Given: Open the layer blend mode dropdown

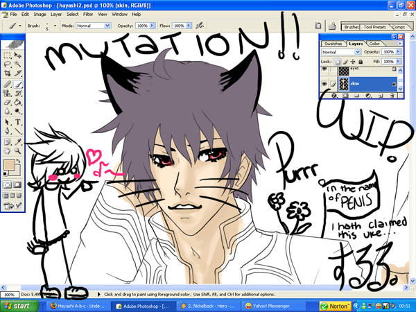Looking at the screenshot, I should click(x=340, y=52).
